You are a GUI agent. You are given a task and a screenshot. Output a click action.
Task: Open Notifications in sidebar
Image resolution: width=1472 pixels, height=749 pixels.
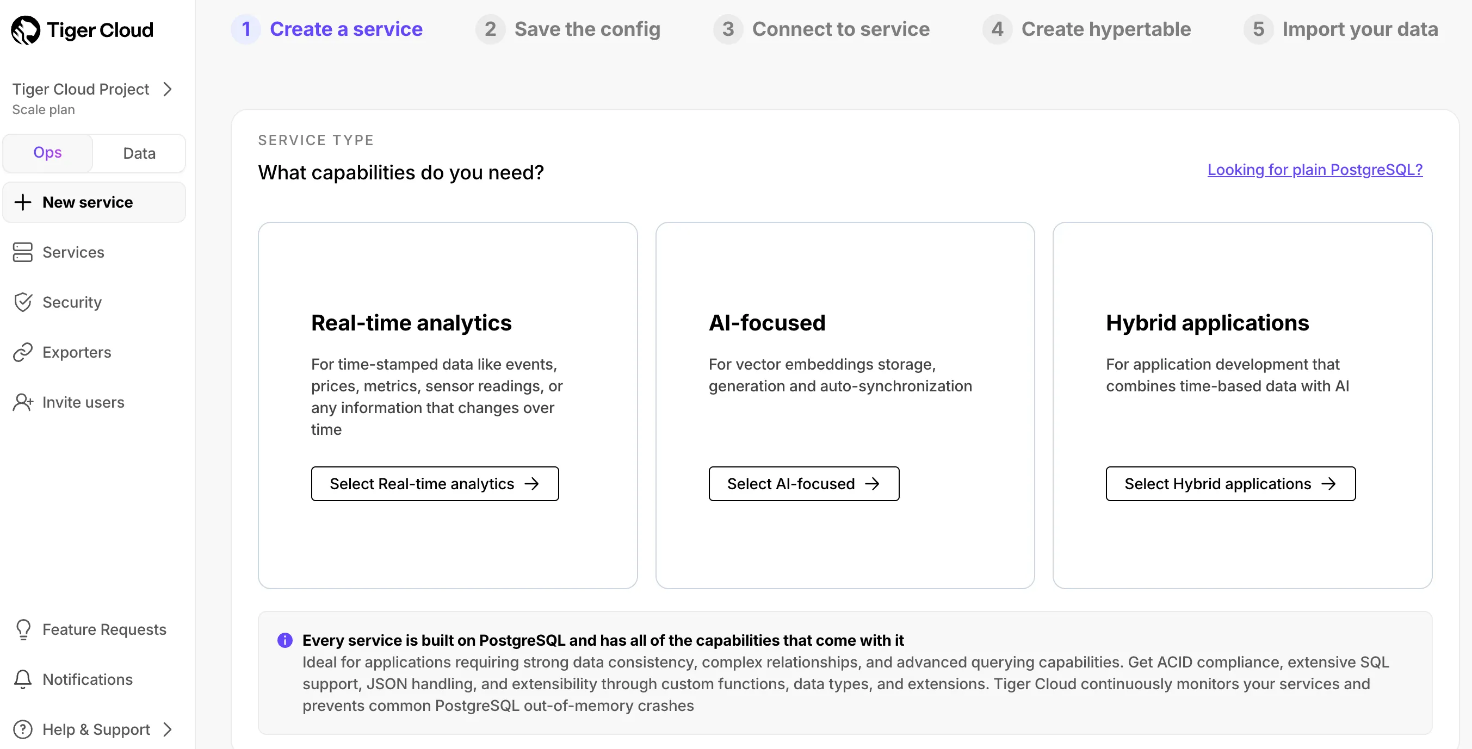(88, 679)
